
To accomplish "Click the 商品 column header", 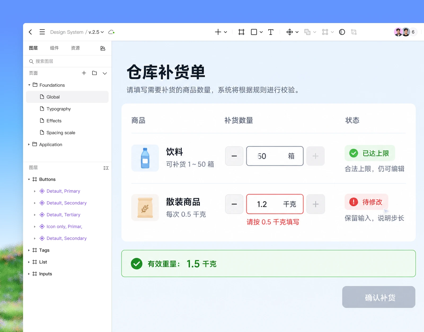I will [x=138, y=120].
